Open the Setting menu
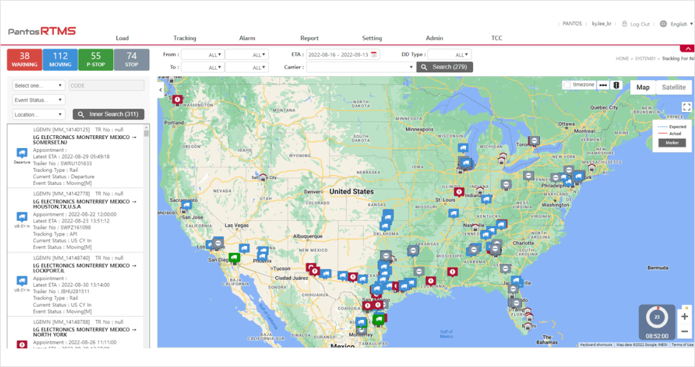The height and width of the screenshot is (367, 695). click(x=372, y=38)
